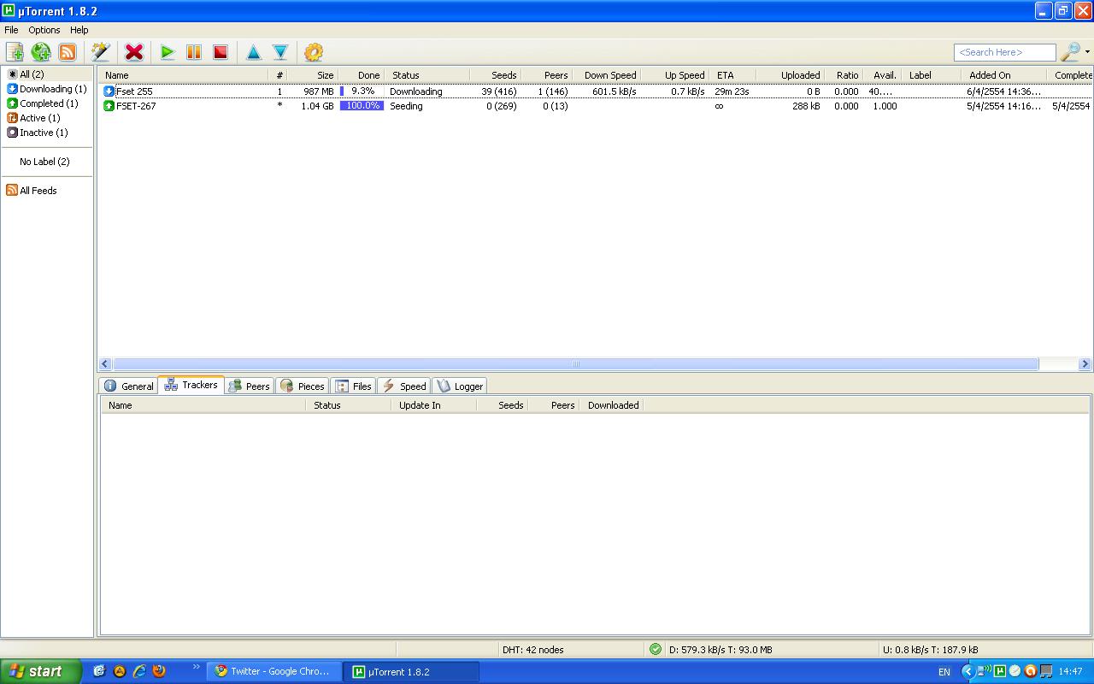Click Add Torrent from URL globe icon
The image size is (1094, 684).
41,52
